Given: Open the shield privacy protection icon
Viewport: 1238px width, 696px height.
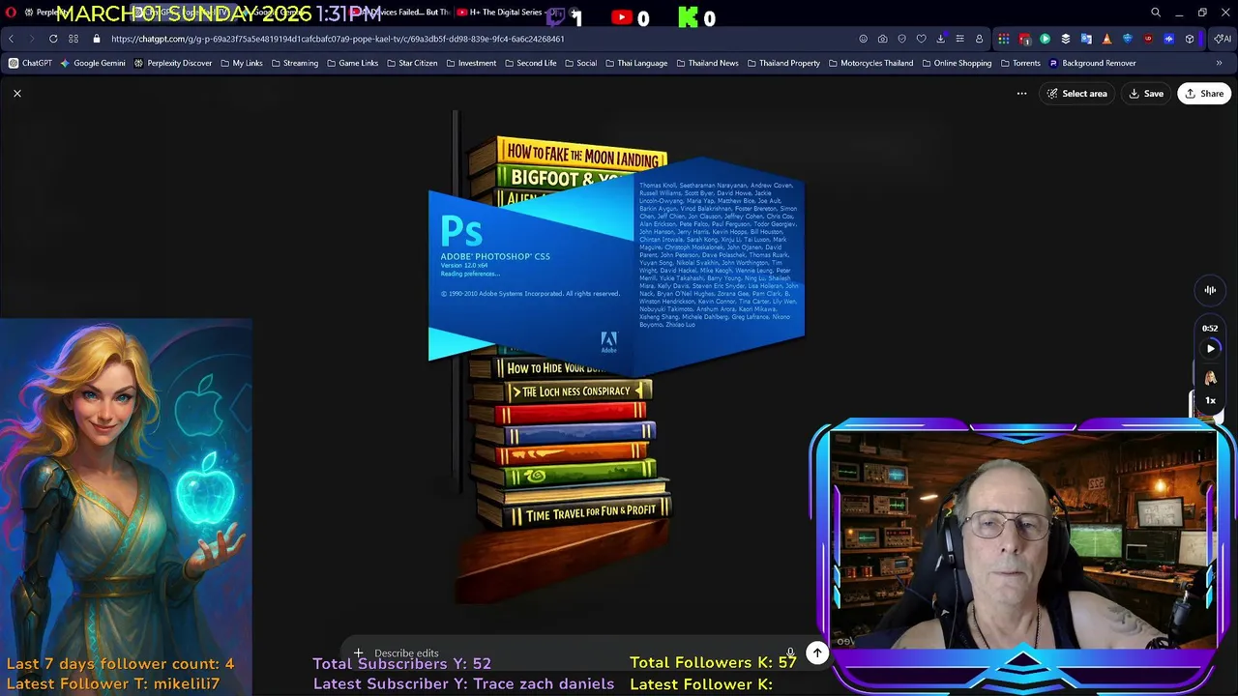Looking at the screenshot, I should pos(902,39).
